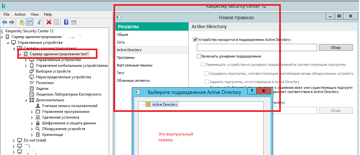The height and width of the screenshot is (155, 360).
Task: Click the ? help button in picker dialog
Action: tap(252, 91)
